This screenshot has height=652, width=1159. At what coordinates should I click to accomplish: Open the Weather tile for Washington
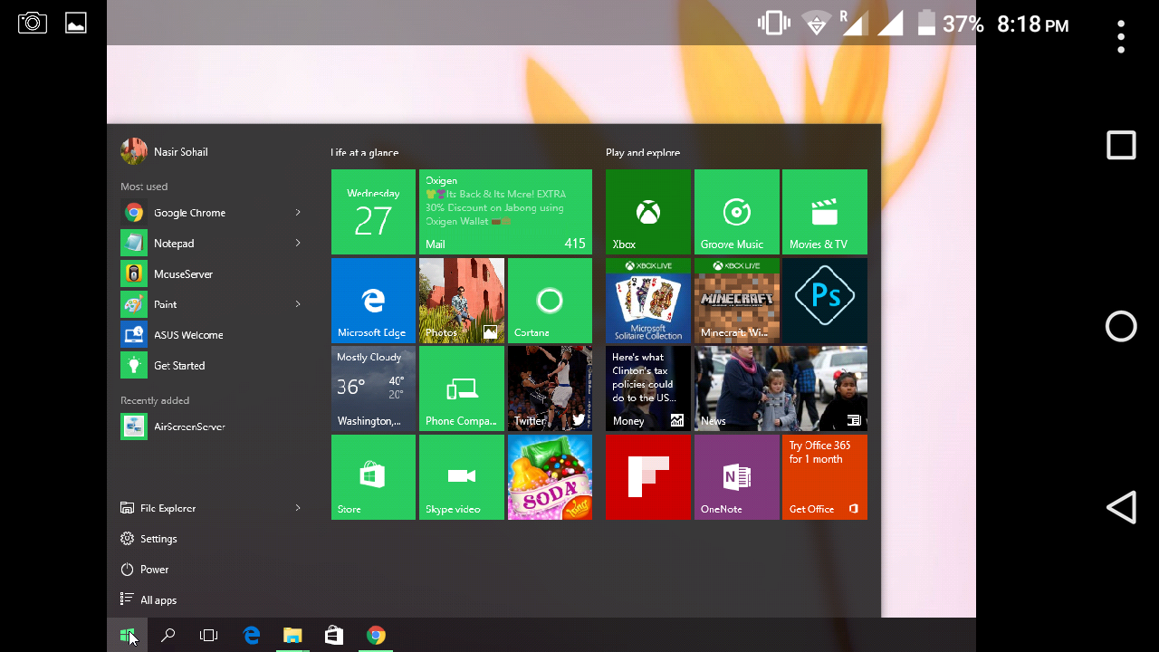tap(373, 388)
